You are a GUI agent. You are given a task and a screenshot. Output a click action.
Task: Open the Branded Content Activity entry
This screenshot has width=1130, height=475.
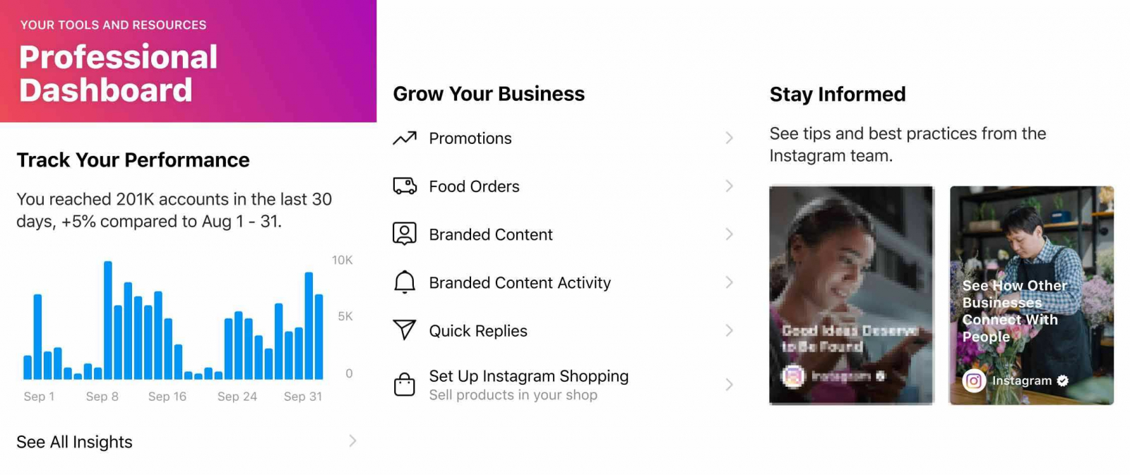(x=520, y=283)
